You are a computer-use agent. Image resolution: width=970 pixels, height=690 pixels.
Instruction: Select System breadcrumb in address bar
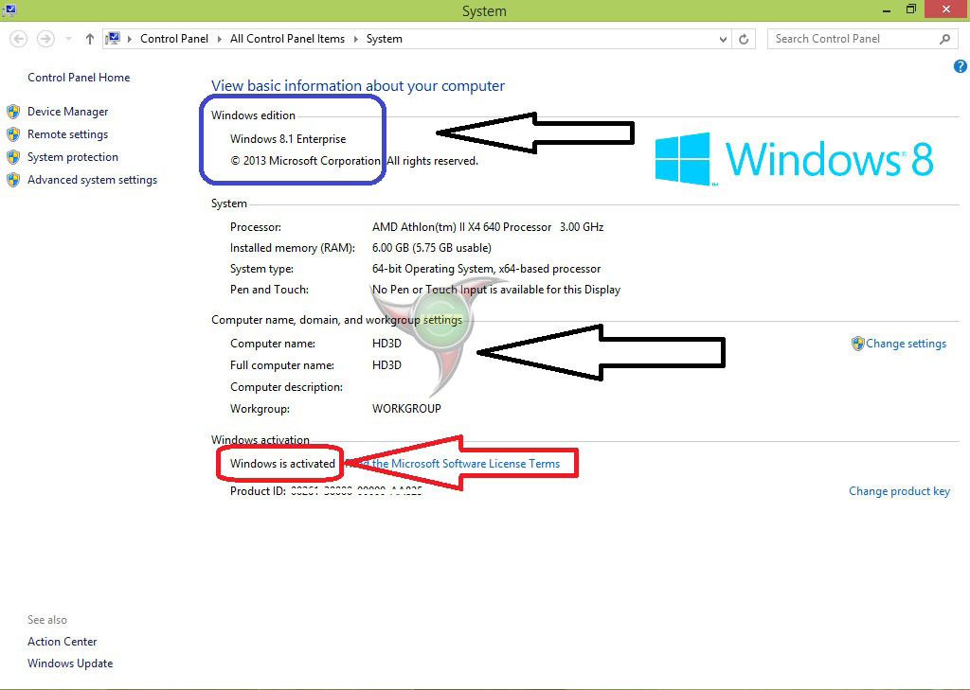point(385,38)
